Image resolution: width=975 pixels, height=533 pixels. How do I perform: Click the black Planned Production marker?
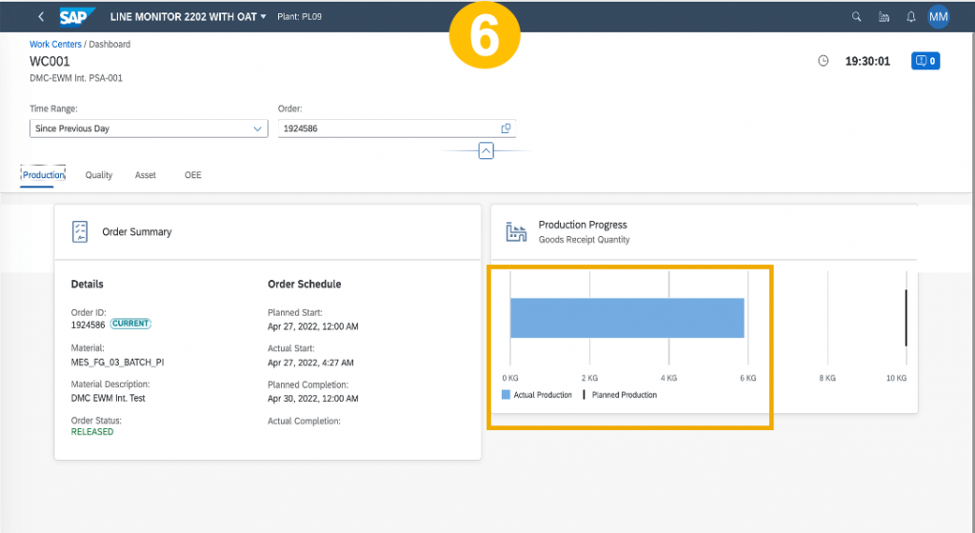pyautogui.click(x=906, y=318)
